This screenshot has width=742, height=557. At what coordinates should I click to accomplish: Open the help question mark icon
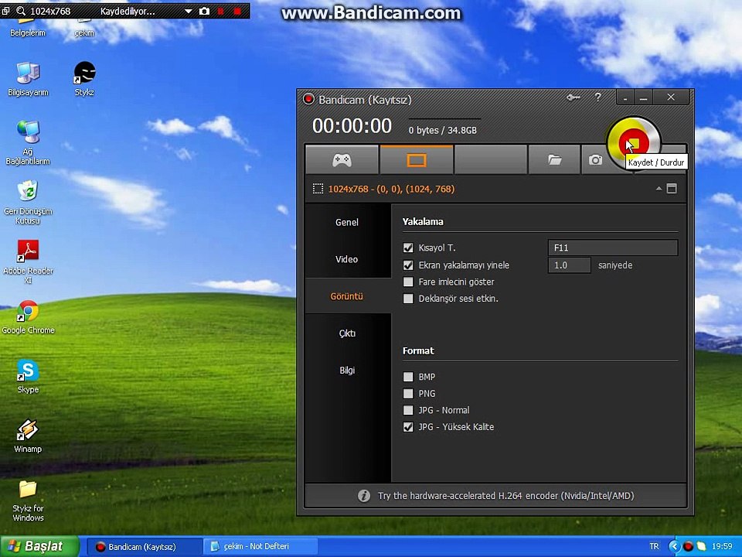pos(597,97)
